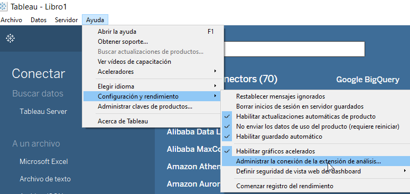Select Administrar la conexión de la extensión
410x194 pixels.
(x=315, y=161)
